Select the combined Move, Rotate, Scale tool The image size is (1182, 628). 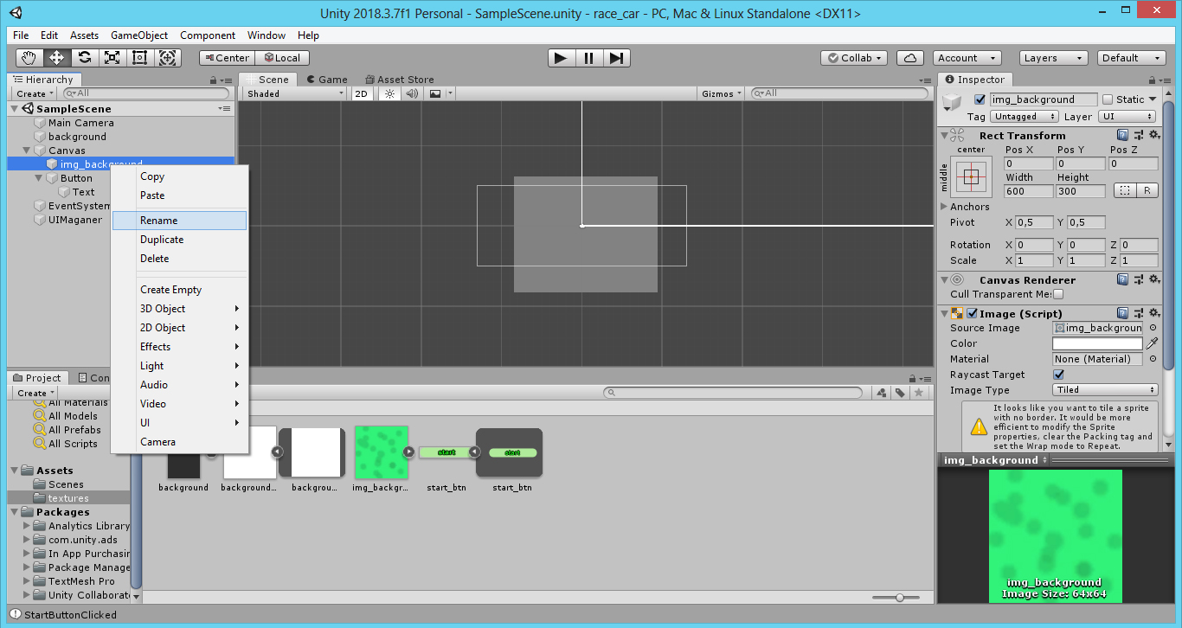[168, 58]
